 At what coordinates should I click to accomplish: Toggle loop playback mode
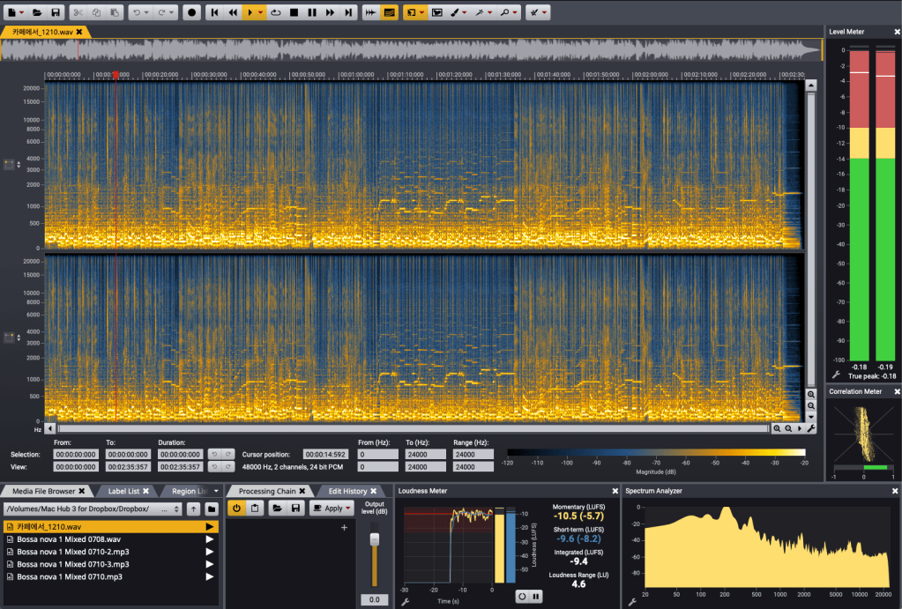(x=276, y=12)
